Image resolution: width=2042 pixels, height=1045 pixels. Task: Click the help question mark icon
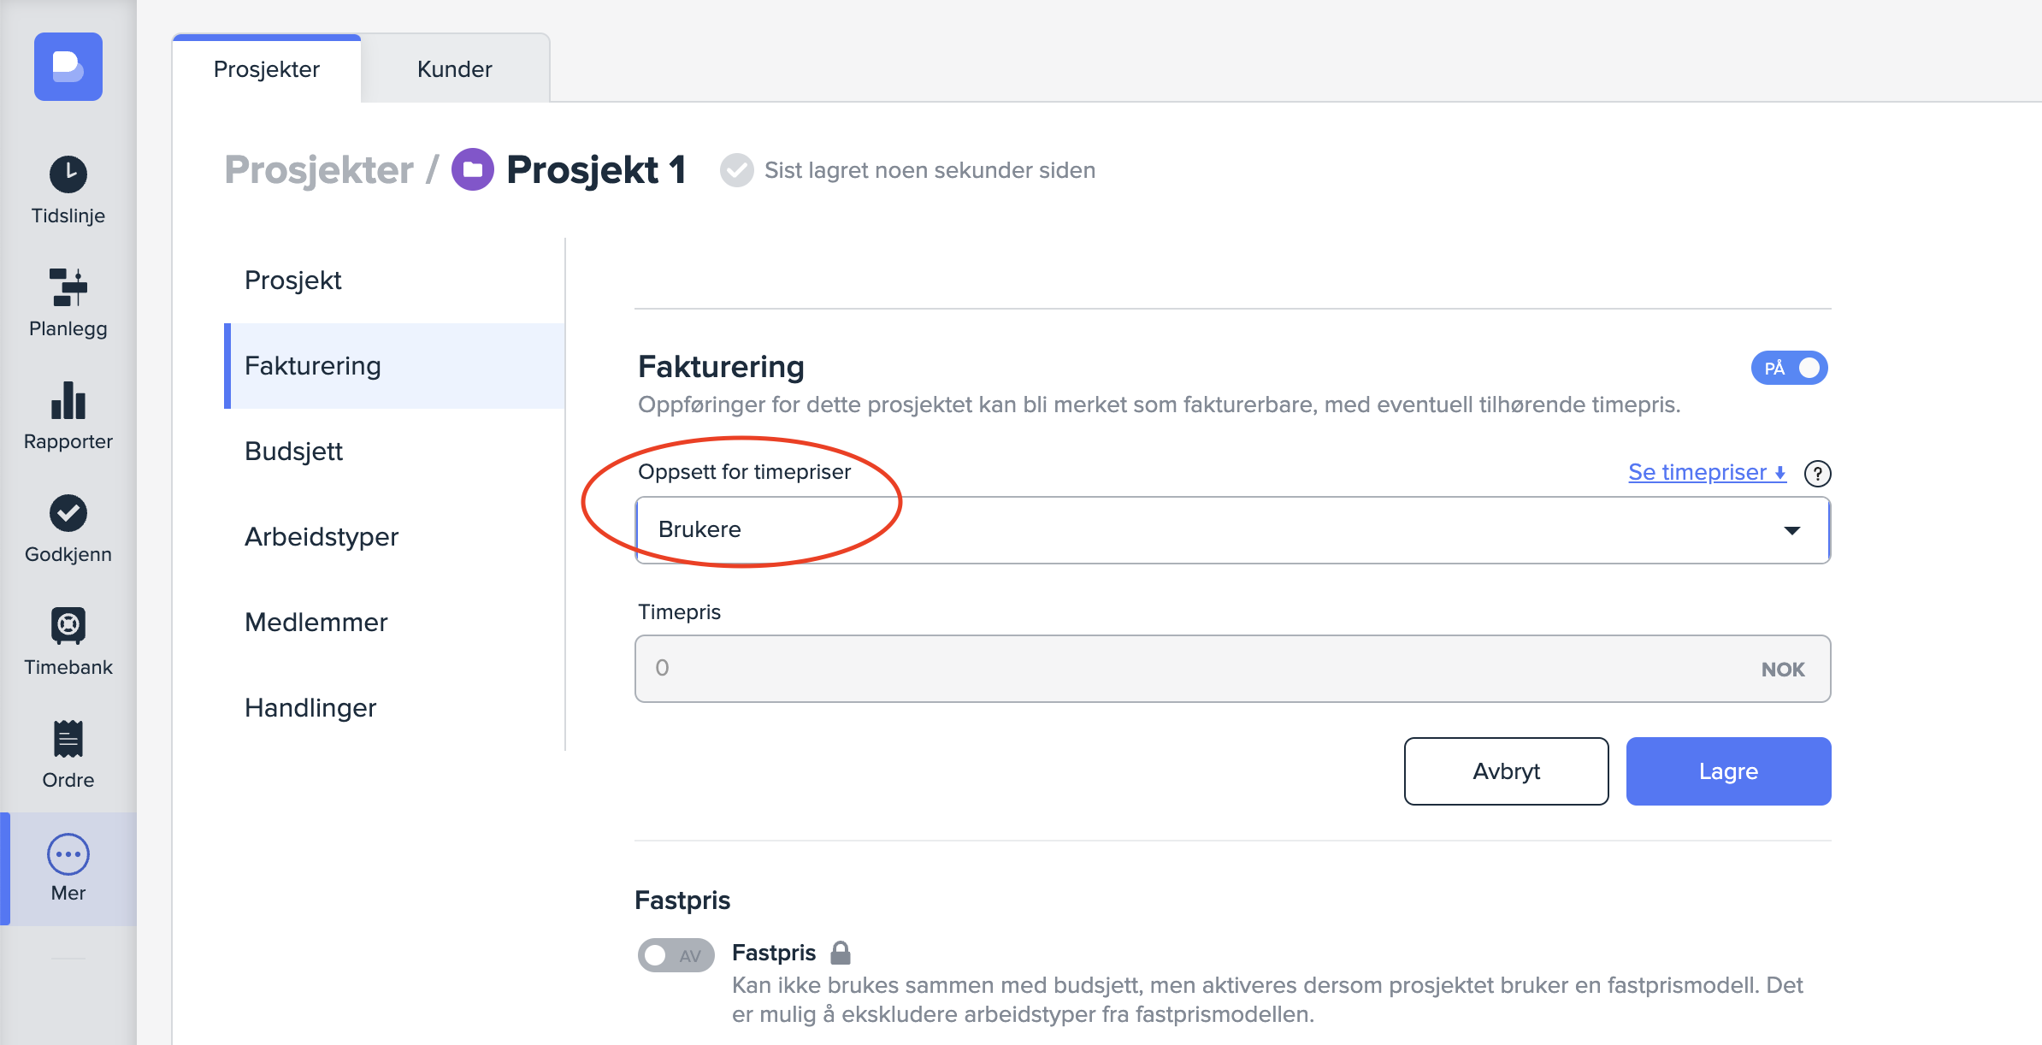point(1817,473)
